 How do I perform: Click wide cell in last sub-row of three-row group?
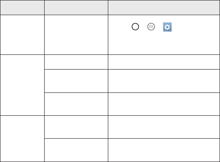pyautogui.click(x=164, y=104)
